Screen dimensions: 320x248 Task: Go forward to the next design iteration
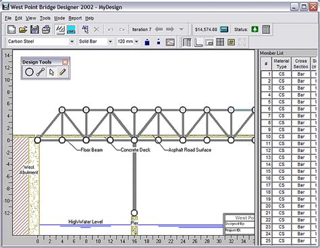coord(170,29)
